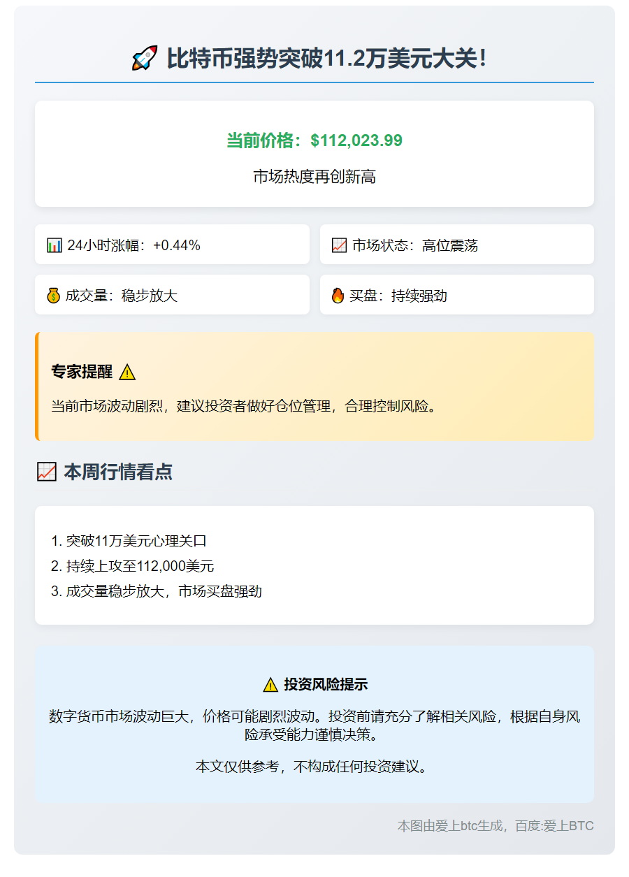
Task: Click the money bag icon beside 成交量
Action: tap(54, 296)
